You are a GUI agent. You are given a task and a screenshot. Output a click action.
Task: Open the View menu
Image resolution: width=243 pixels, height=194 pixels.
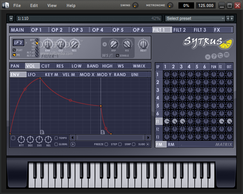click(52, 5)
